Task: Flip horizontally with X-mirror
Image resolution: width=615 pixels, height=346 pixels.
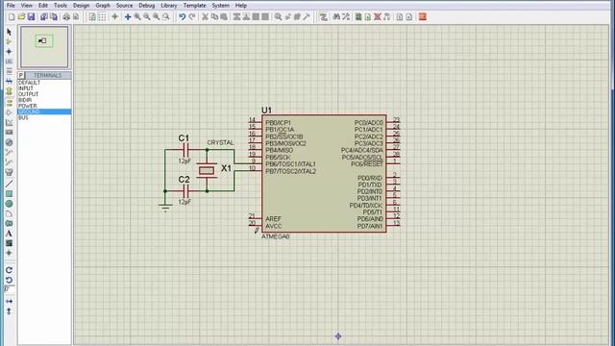Action: pos(9,301)
